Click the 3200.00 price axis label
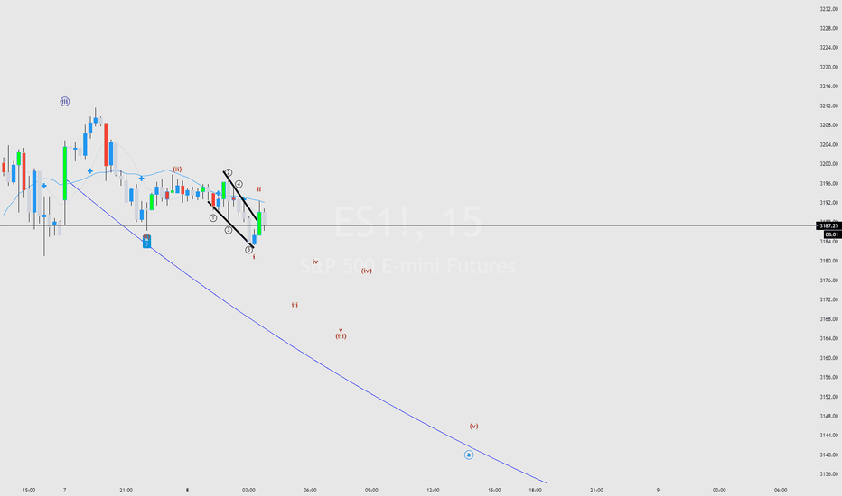This screenshot has width=842, height=496. pyautogui.click(x=829, y=164)
